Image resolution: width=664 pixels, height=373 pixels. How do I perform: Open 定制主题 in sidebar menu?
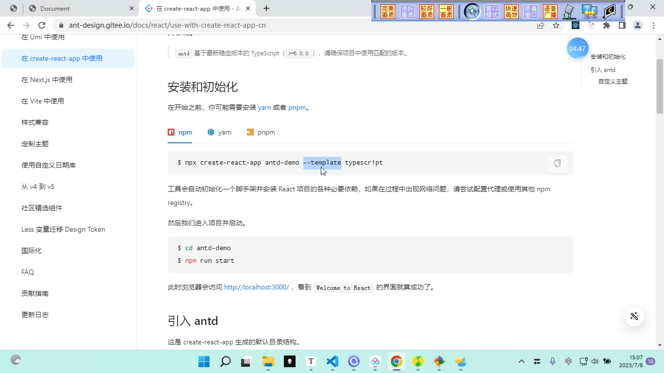68,144
